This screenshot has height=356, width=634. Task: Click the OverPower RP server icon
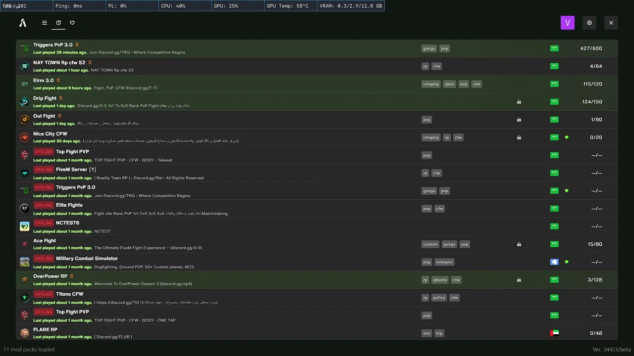(x=25, y=280)
